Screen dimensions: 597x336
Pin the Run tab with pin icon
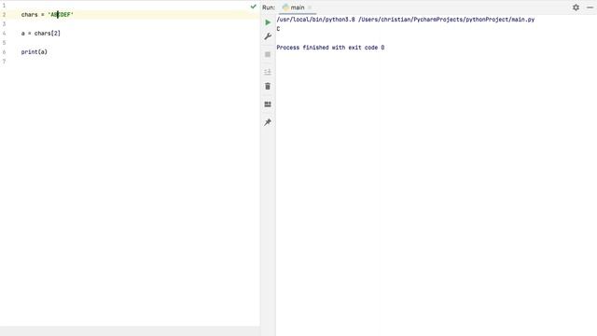click(x=268, y=122)
